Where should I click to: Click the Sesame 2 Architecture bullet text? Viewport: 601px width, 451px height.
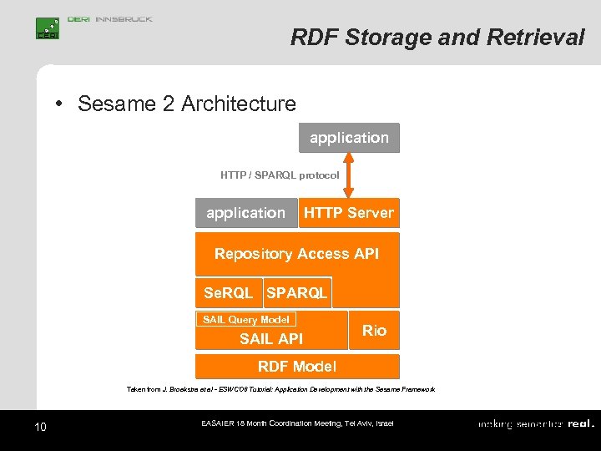click(187, 104)
